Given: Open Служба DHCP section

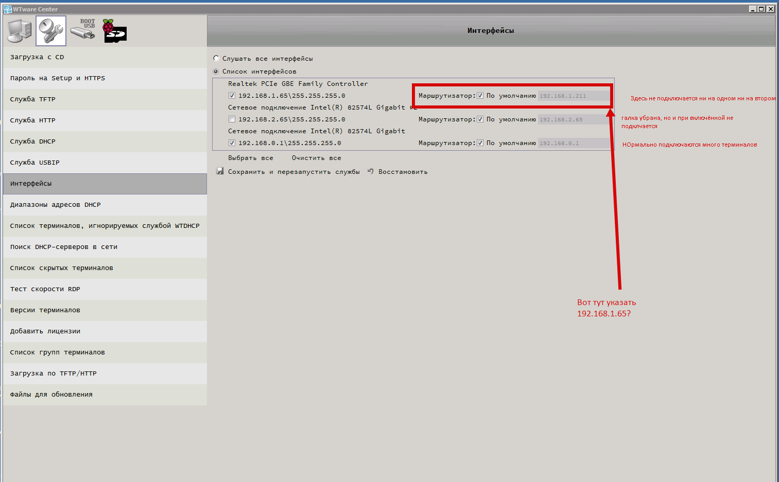Looking at the screenshot, I should 105,141.
